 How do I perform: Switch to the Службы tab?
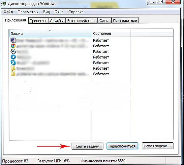pyautogui.click(x=57, y=21)
